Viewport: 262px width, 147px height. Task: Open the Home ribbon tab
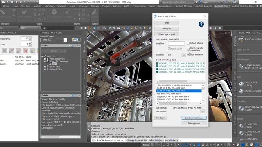(x=6, y=6)
